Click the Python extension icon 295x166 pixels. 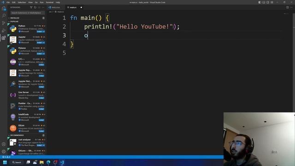click(x=13, y=29)
